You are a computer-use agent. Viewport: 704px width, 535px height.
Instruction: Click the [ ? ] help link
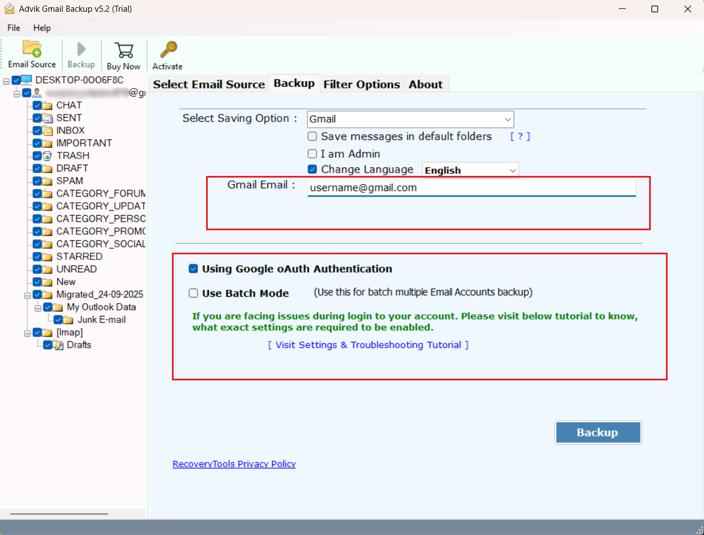pyautogui.click(x=520, y=136)
